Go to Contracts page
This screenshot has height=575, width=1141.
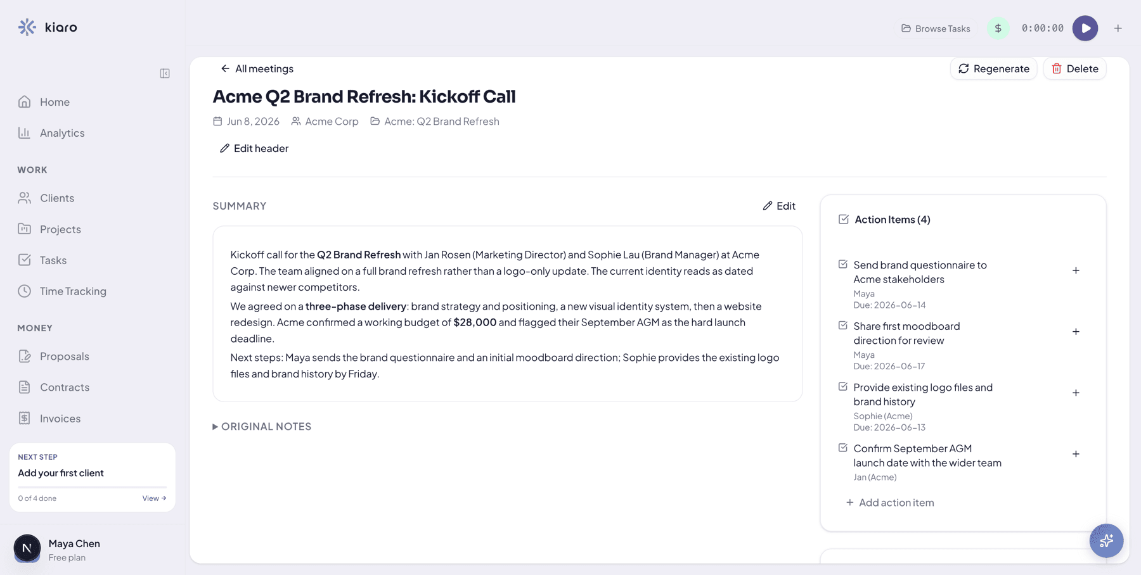(x=54, y=388)
